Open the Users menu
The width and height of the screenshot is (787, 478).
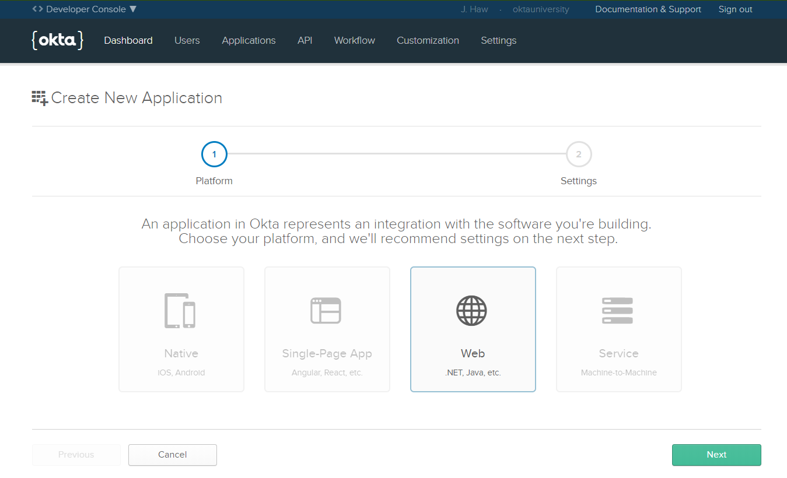(x=187, y=40)
